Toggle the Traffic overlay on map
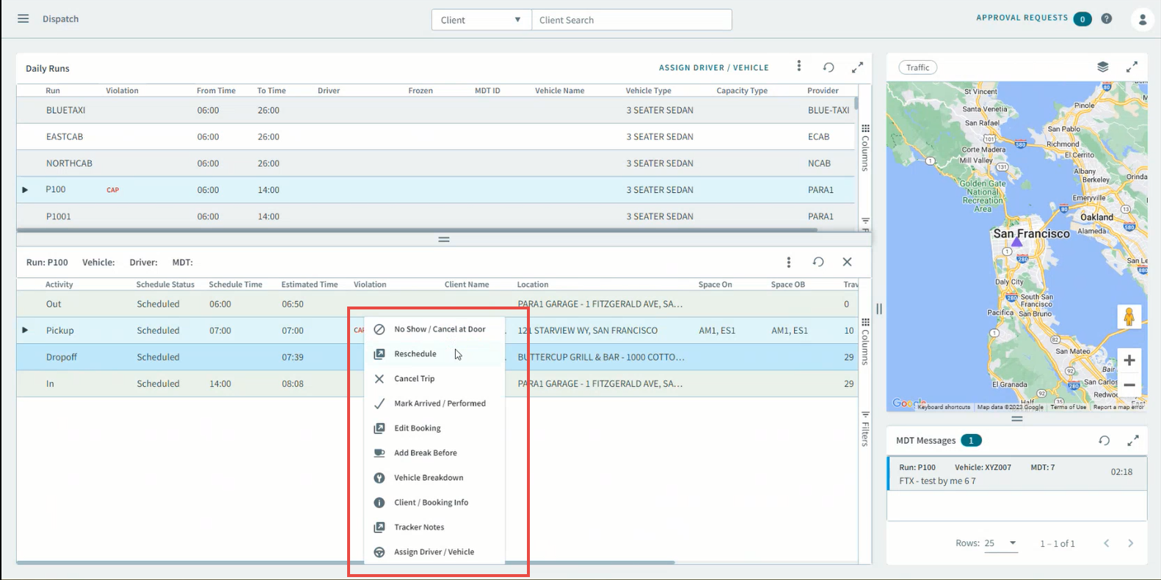The height and width of the screenshot is (580, 1161). pyautogui.click(x=917, y=67)
